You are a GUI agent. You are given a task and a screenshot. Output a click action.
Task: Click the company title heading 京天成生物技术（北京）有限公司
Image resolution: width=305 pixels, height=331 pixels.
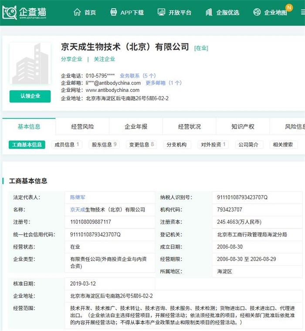point(125,47)
